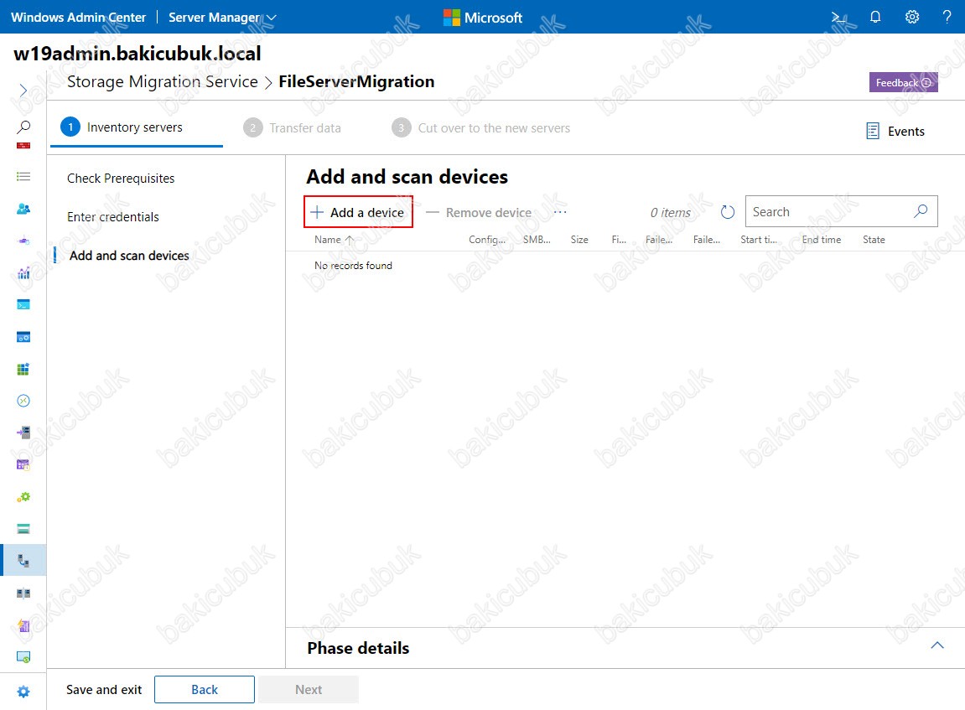
Task: Select the Storage Migration Service sidebar icon
Action: tap(23, 561)
